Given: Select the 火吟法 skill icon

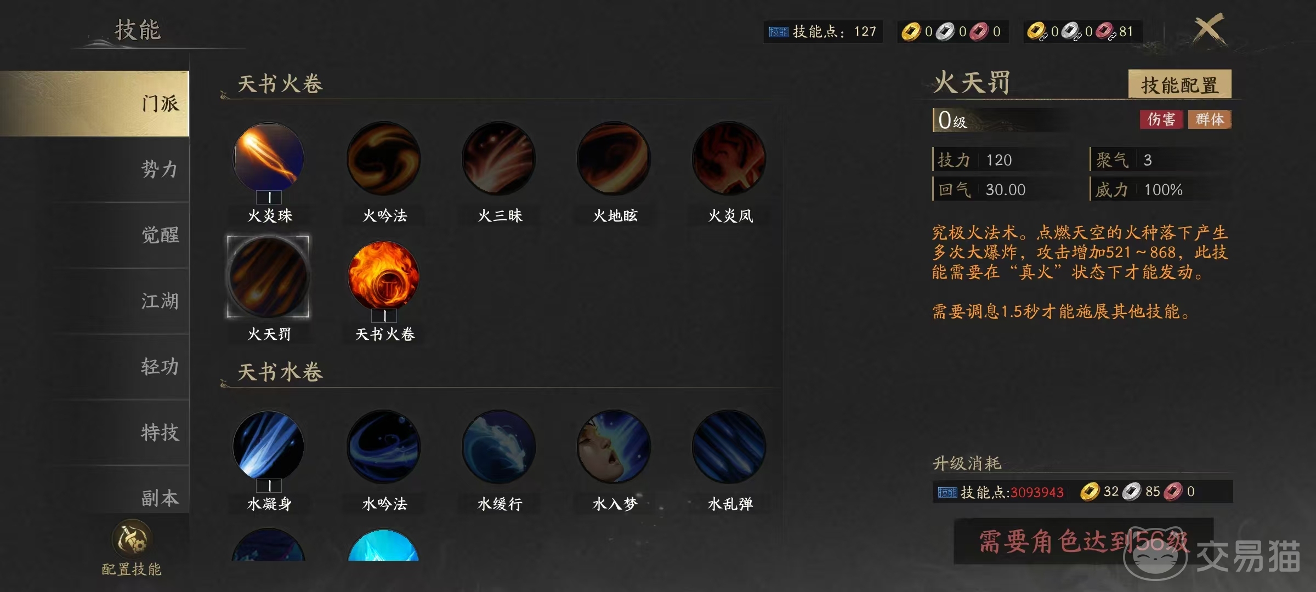Looking at the screenshot, I should (x=384, y=158).
